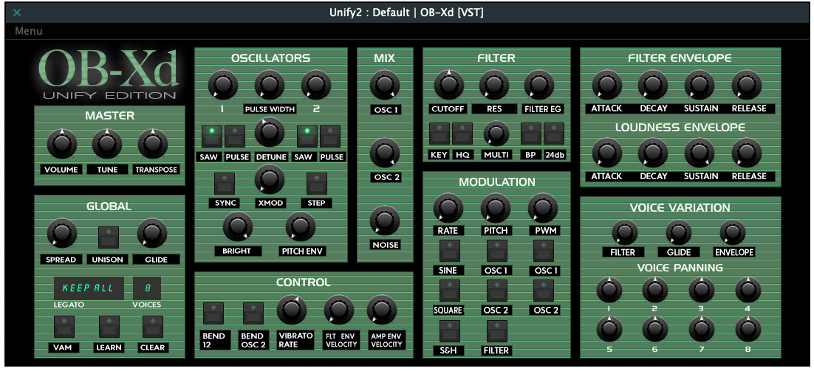
Task: Click Loudness Envelope RELEASE knob
Action: tap(747, 153)
